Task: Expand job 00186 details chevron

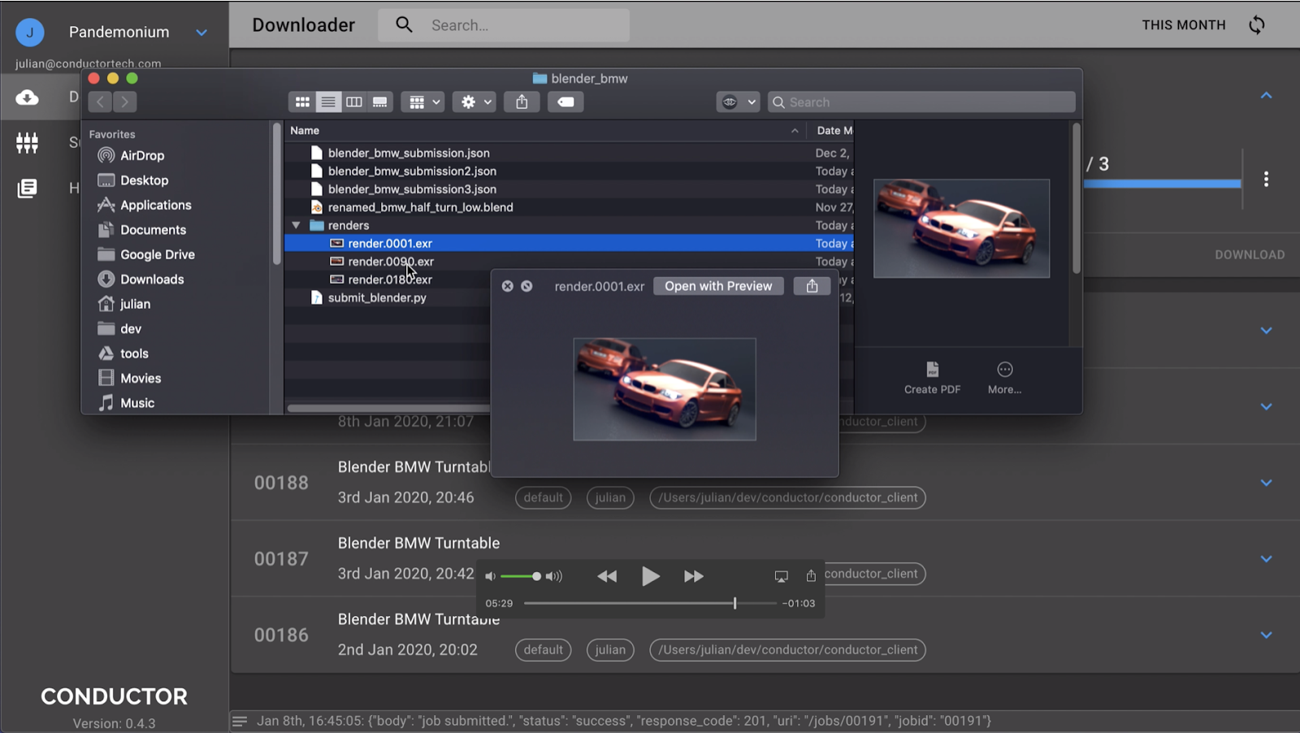Action: [x=1266, y=635]
